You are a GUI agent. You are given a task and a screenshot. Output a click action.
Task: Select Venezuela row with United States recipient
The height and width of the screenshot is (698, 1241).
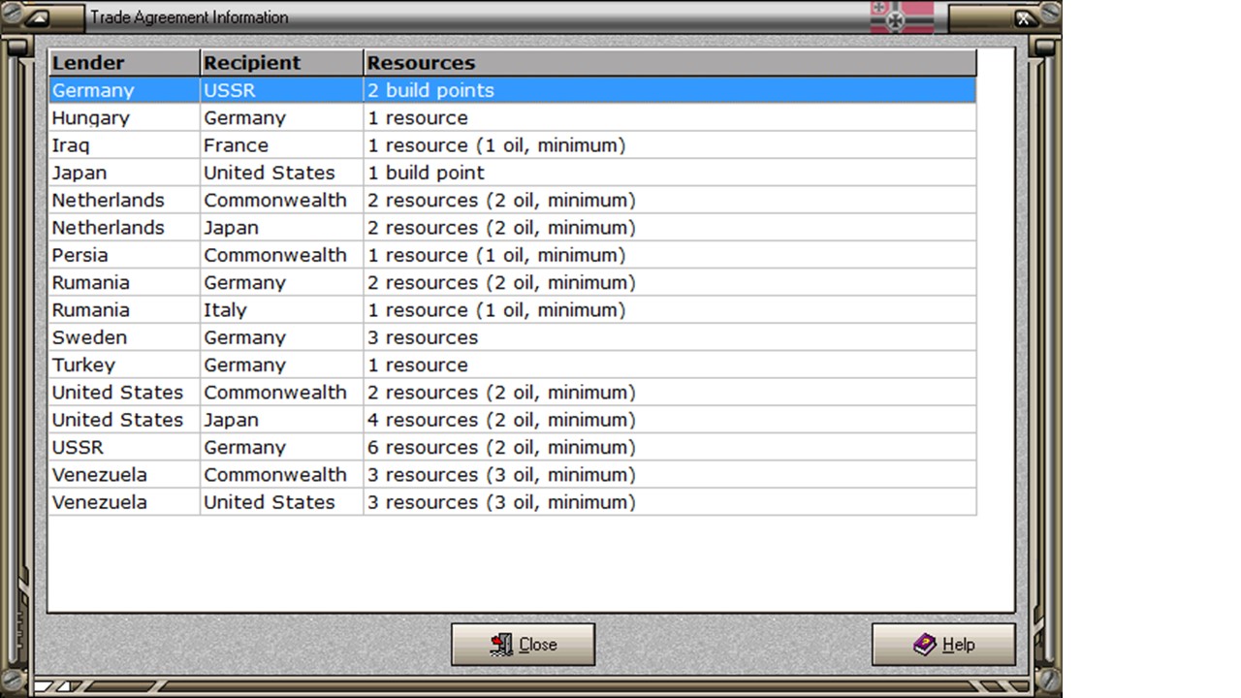point(512,502)
